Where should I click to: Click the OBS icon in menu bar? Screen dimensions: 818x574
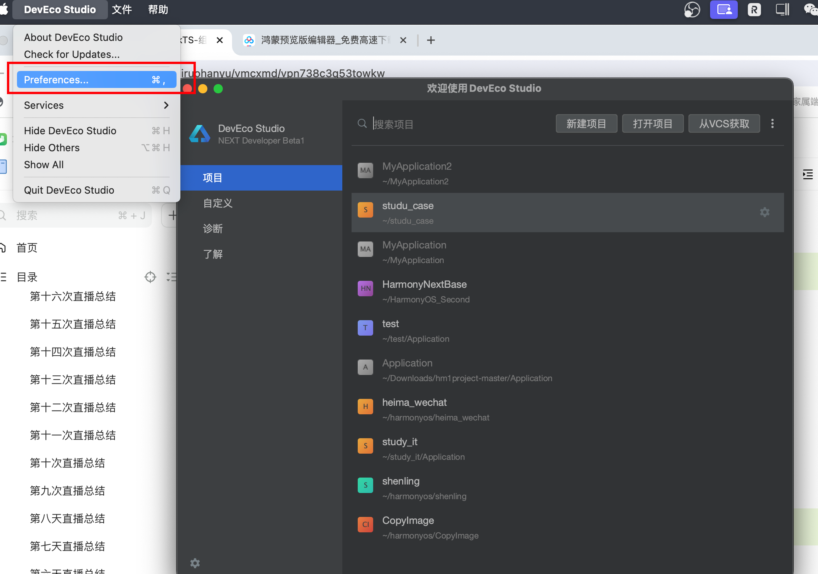coord(692,9)
